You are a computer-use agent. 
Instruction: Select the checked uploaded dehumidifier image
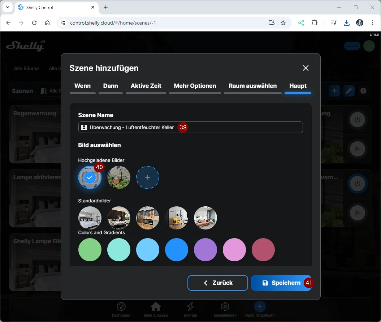pyautogui.click(x=90, y=177)
